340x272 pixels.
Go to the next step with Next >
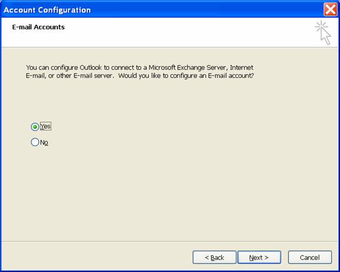click(259, 257)
